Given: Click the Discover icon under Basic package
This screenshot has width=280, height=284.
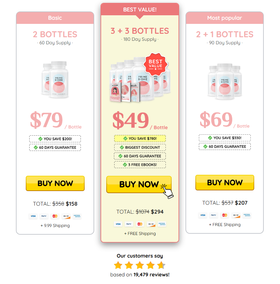Looking at the screenshot, I should tap(66, 216).
